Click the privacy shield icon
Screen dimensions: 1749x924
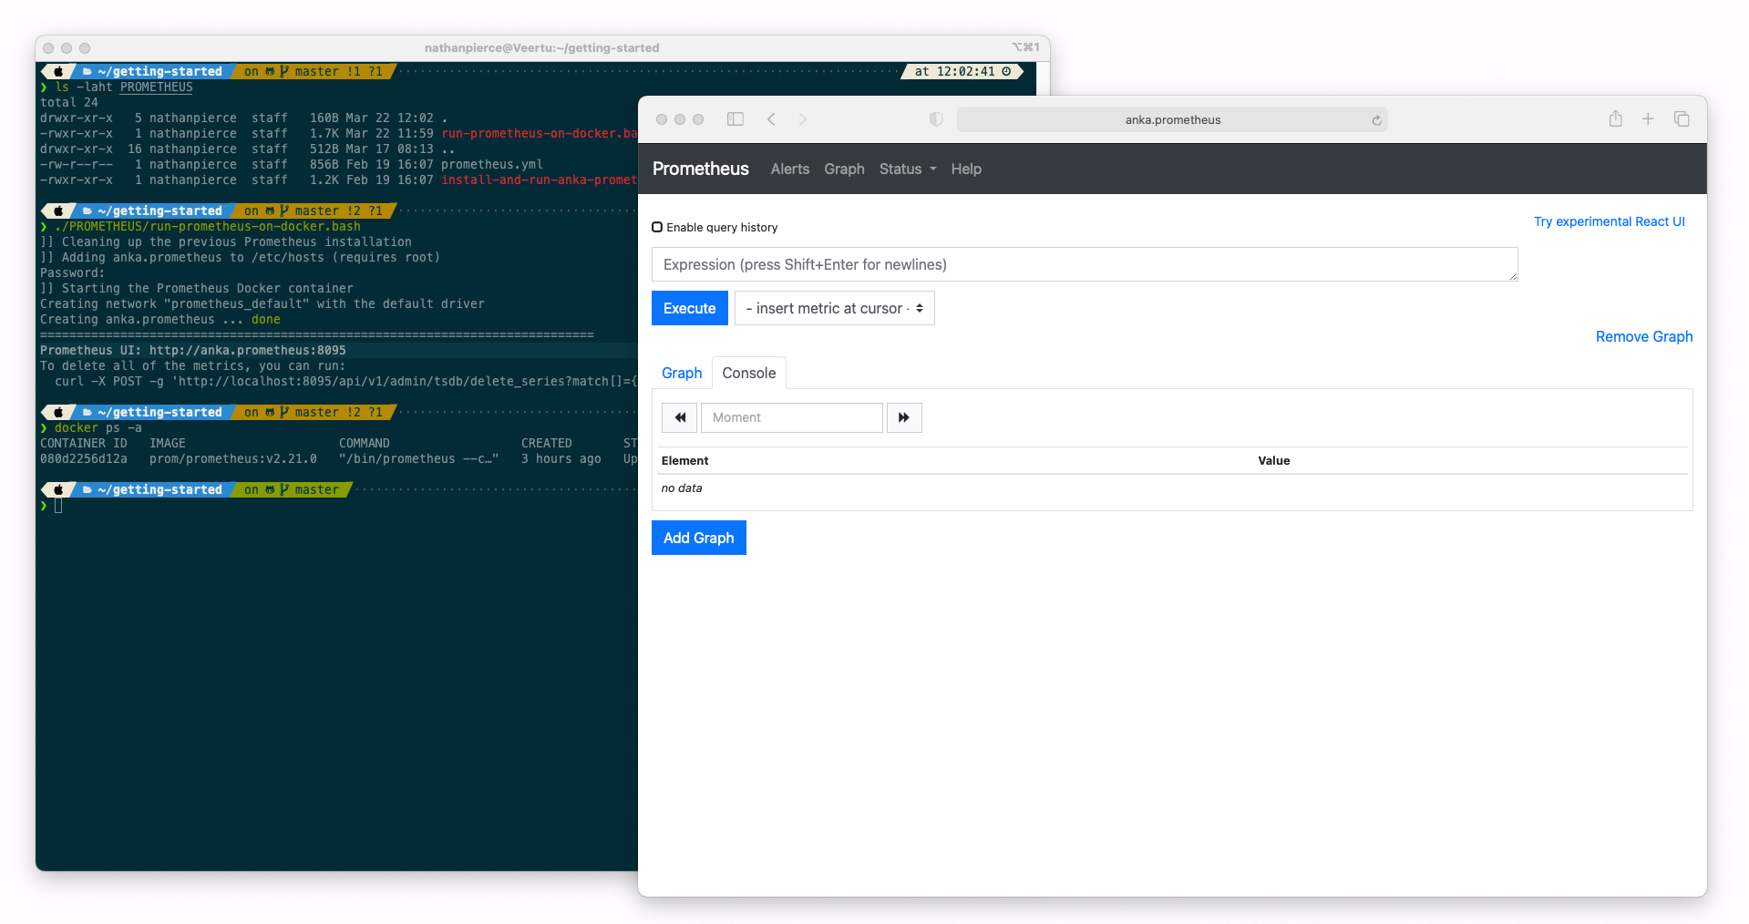pos(935,118)
